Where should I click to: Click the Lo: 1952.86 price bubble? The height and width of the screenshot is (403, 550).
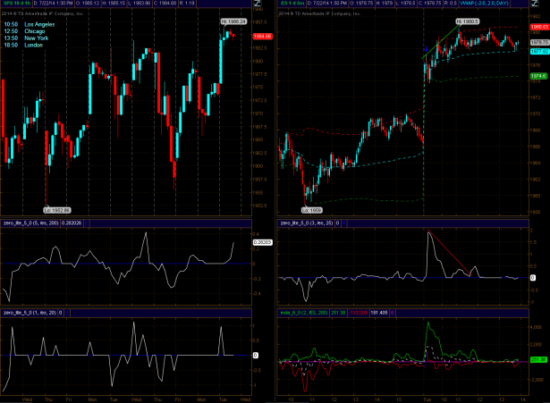click(55, 208)
